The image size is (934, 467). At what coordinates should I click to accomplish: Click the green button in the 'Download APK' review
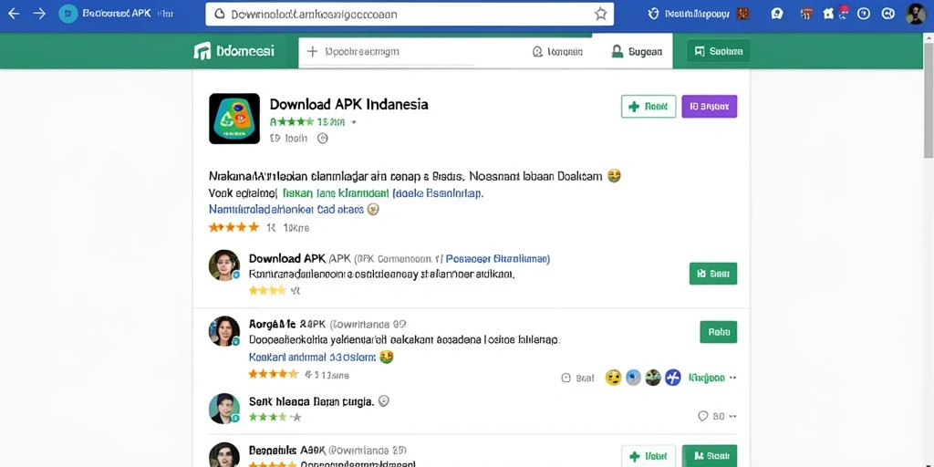click(713, 274)
